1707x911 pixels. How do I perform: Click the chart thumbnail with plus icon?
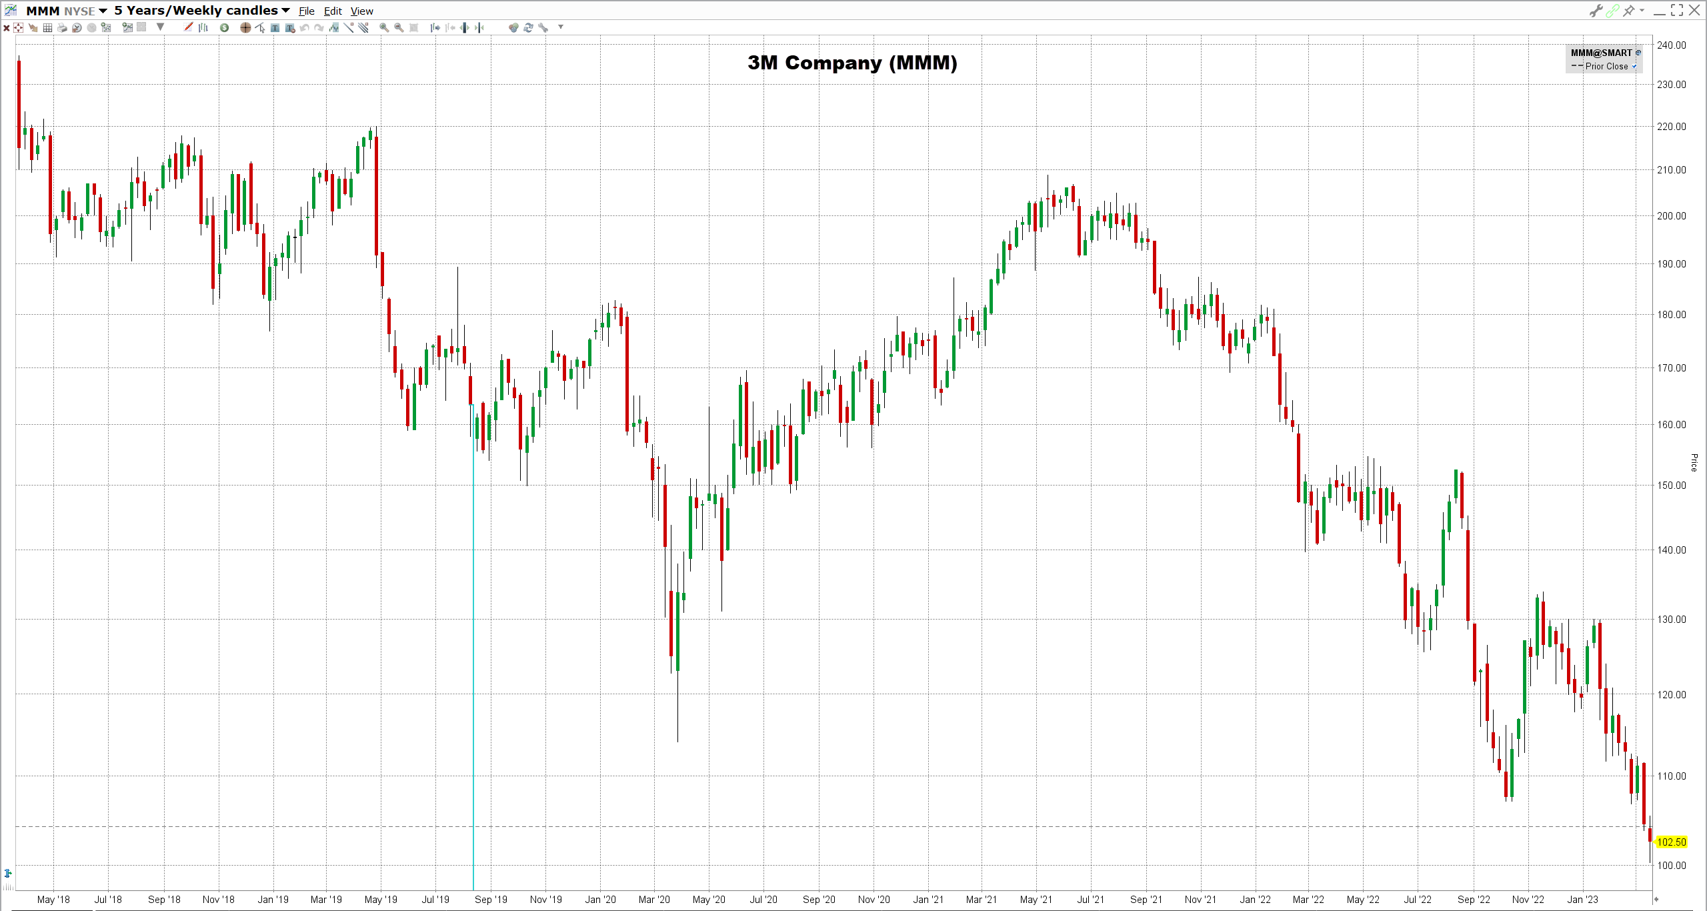[x=127, y=27]
